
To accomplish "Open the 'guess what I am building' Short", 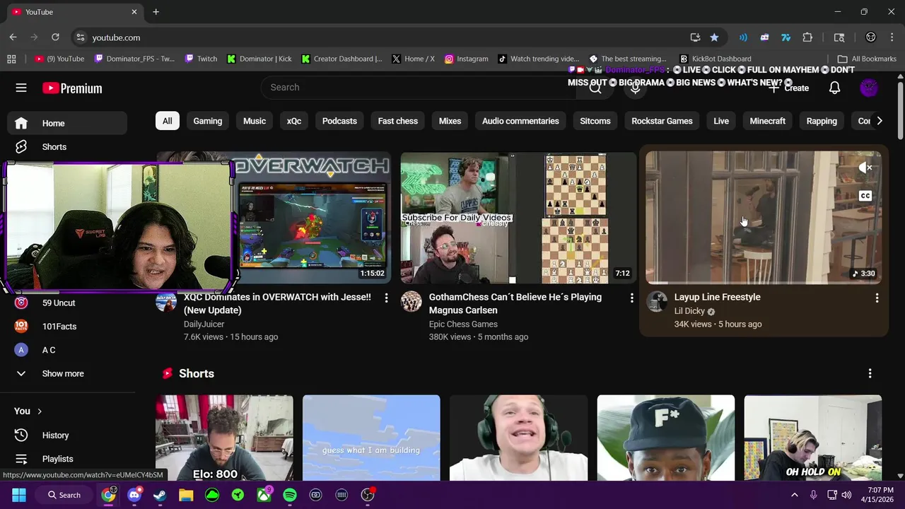I will click(x=371, y=438).
